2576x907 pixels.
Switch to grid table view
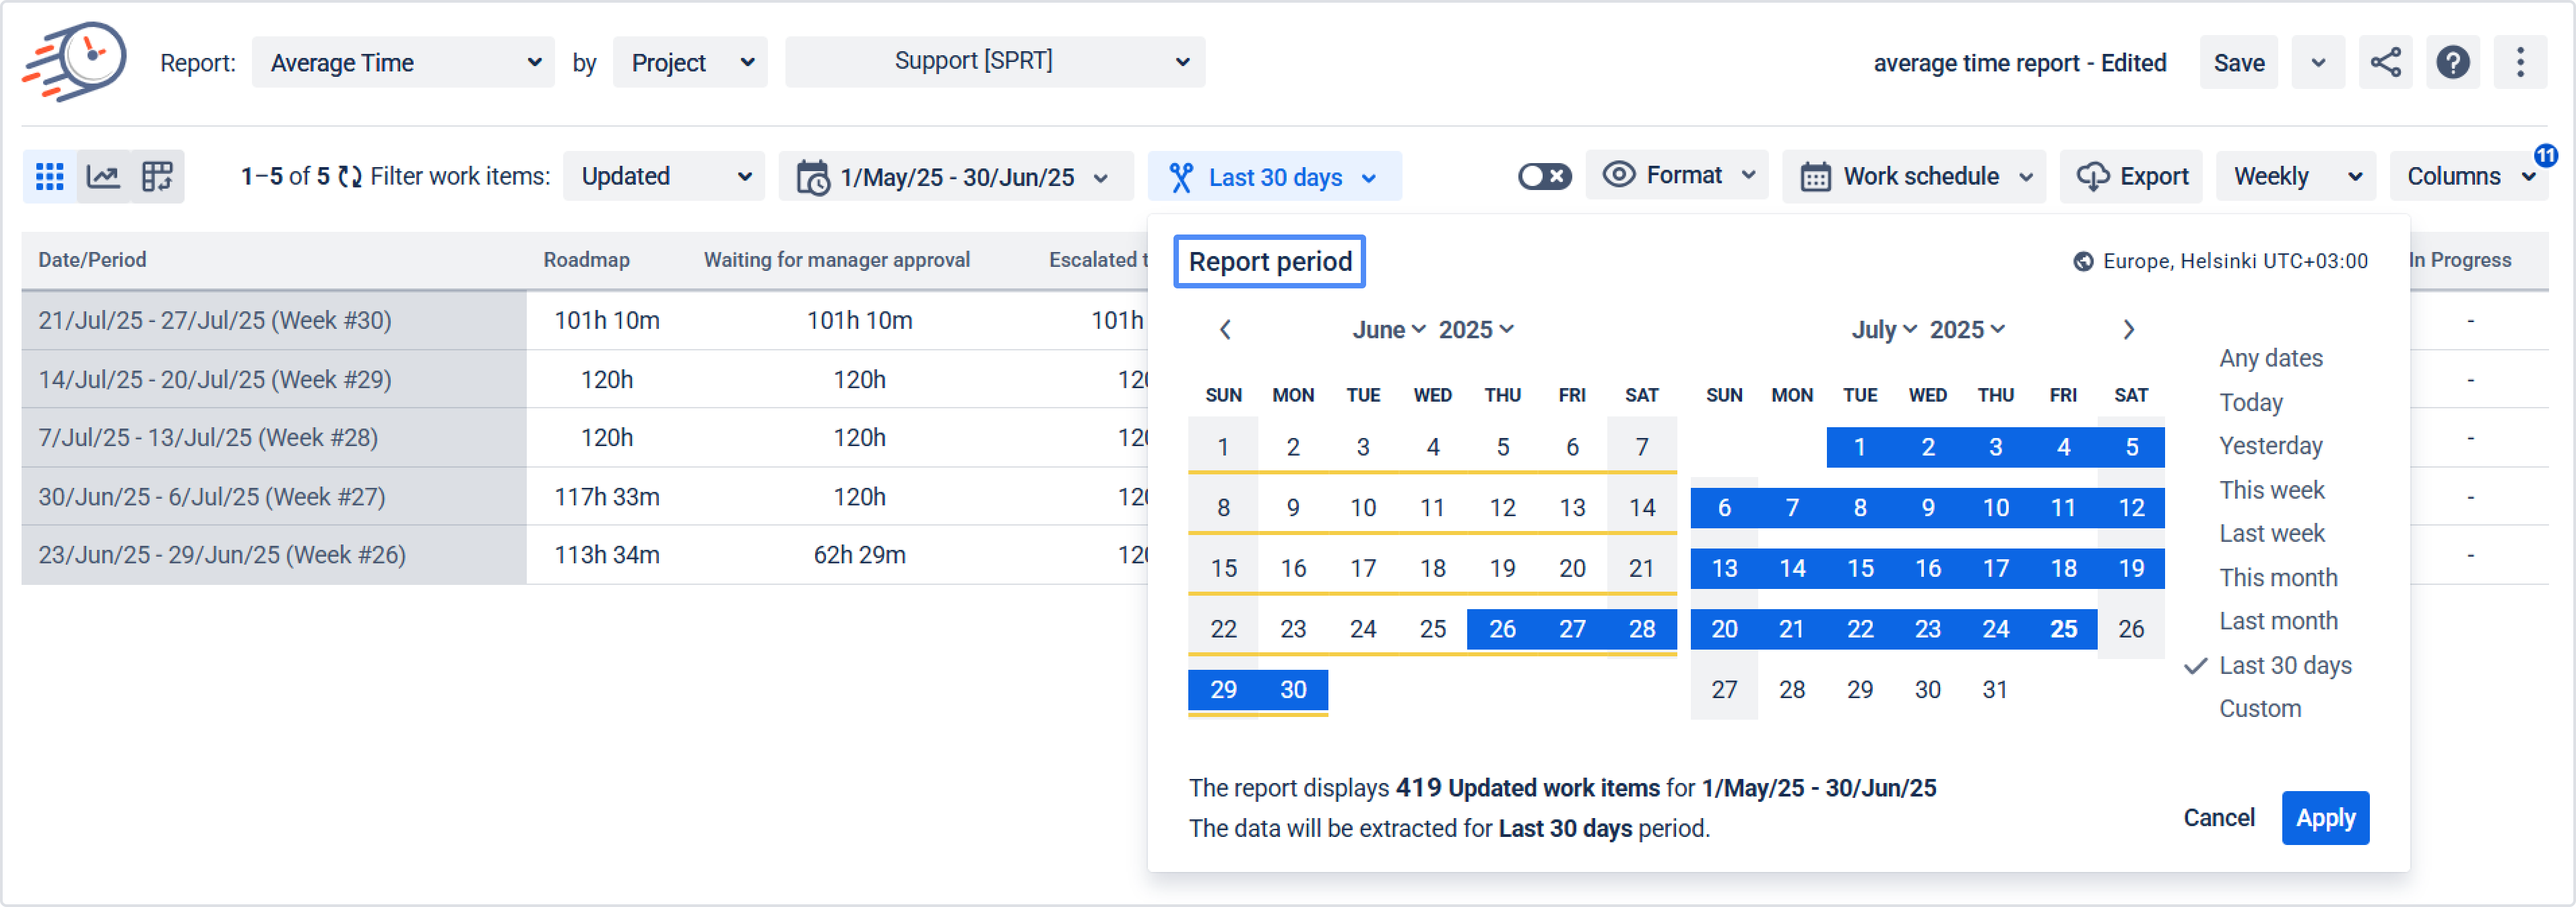click(x=50, y=177)
